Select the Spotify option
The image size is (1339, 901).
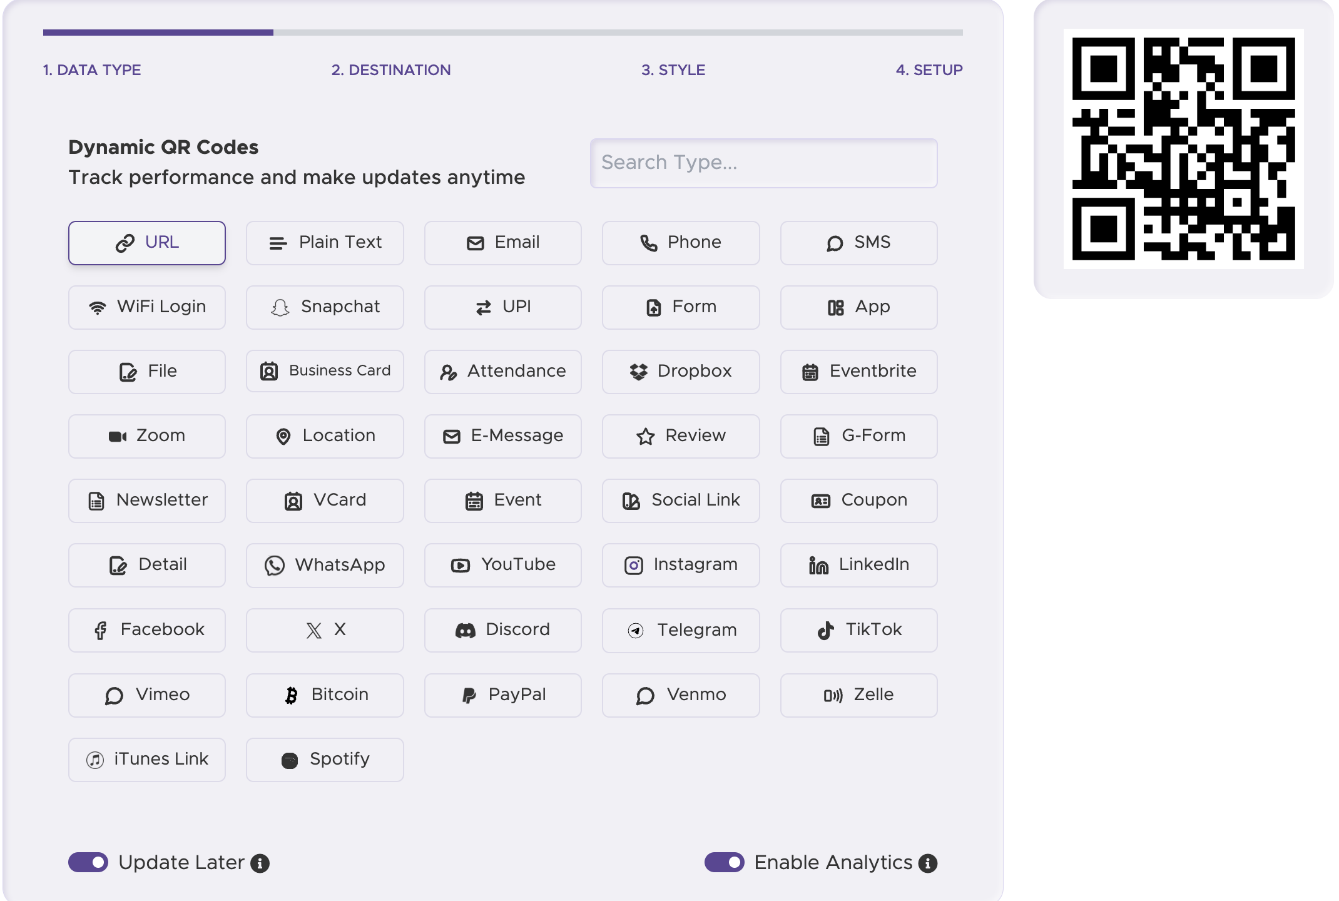coord(325,759)
